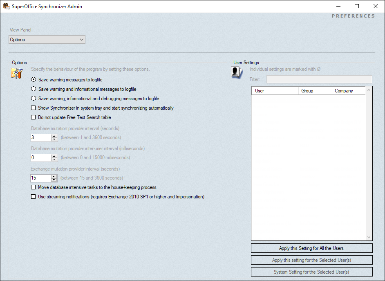The image size is (385, 281).
Task: Open the View Panel Options dropdown
Action: point(47,40)
